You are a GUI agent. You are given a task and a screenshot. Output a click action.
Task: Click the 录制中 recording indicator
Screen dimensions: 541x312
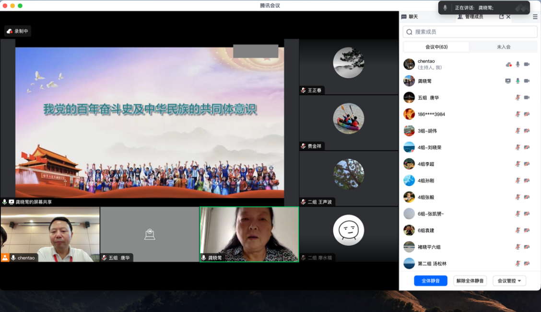click(18, 31)
